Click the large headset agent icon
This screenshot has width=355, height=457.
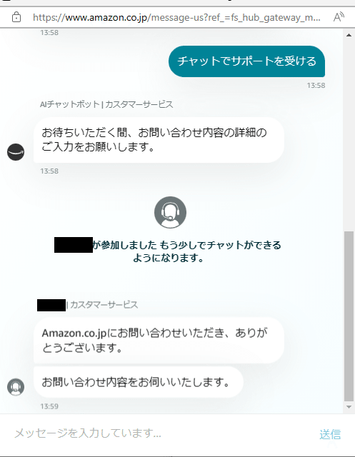coord(170,212)
